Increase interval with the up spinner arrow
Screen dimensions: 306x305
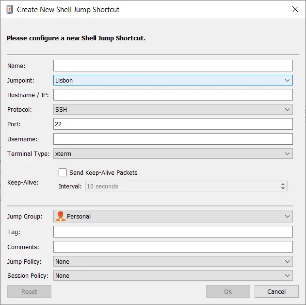283,184
